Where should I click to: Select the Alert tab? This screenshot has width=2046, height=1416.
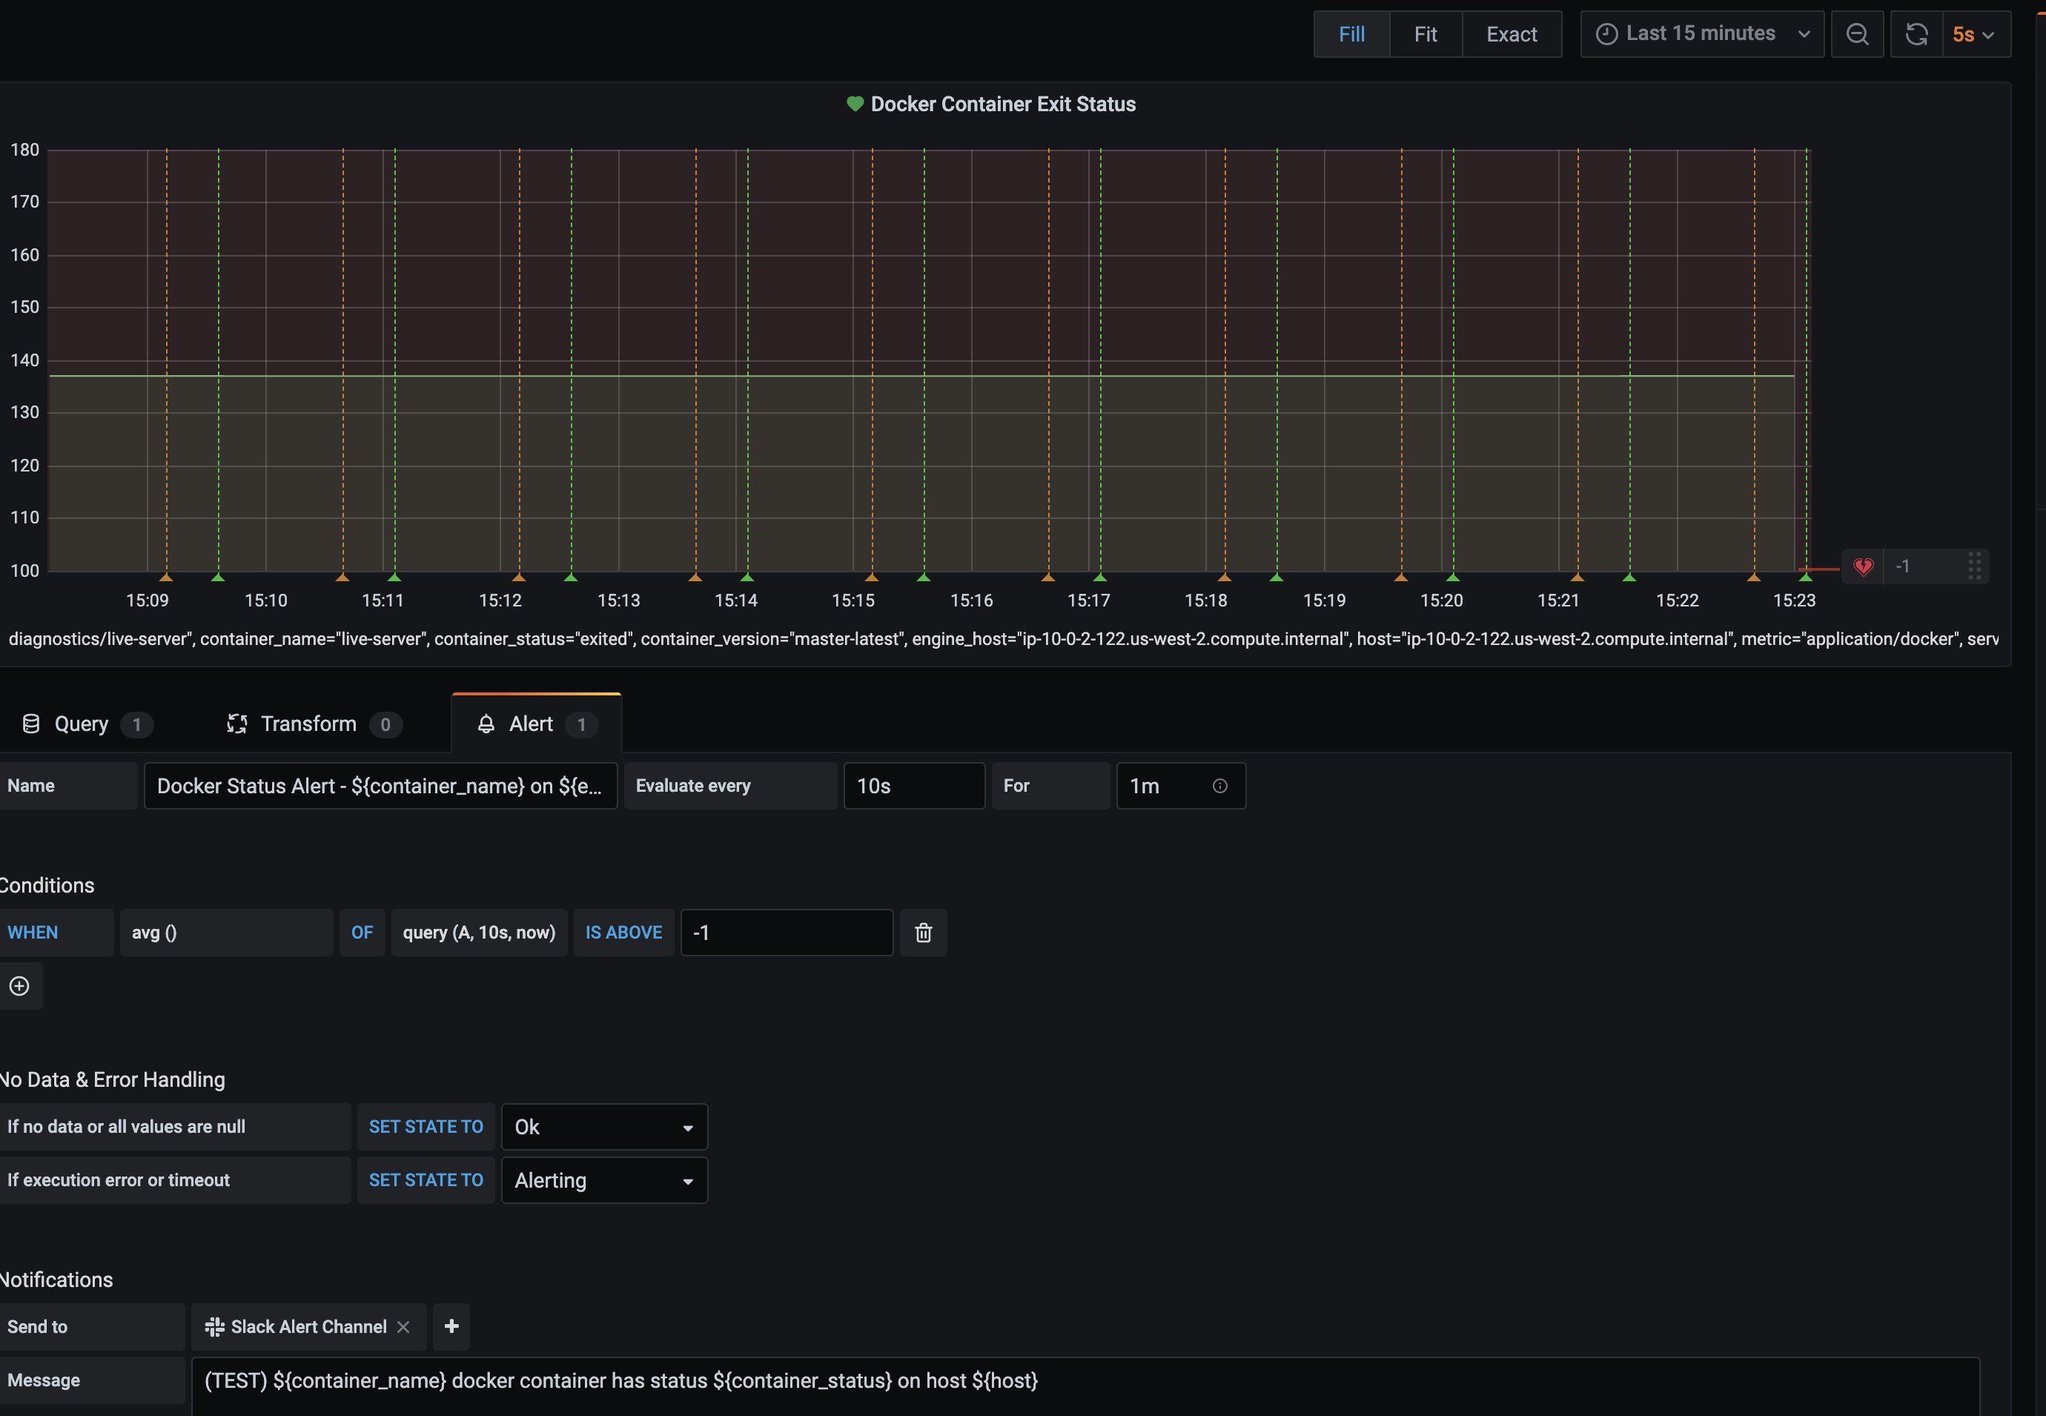click(x=536, y=724)
